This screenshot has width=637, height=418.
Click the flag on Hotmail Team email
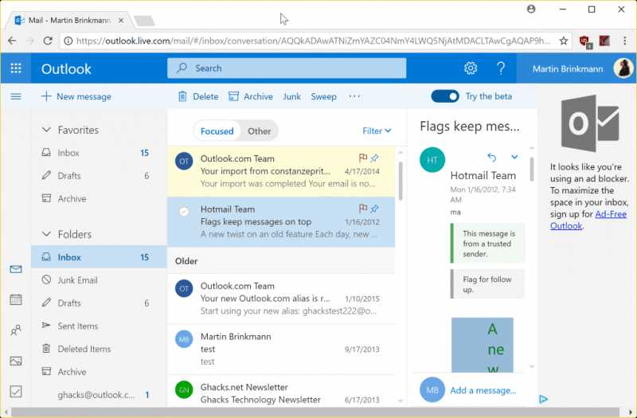363,209
